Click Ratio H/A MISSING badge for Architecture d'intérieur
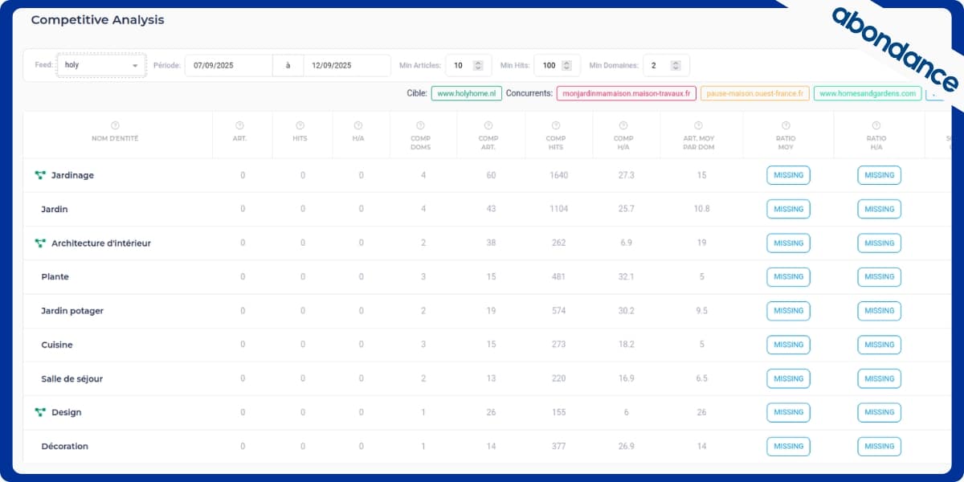 pos(879,243)
